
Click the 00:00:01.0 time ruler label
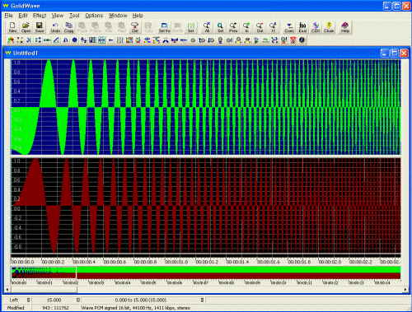click(x=176, y=262)
